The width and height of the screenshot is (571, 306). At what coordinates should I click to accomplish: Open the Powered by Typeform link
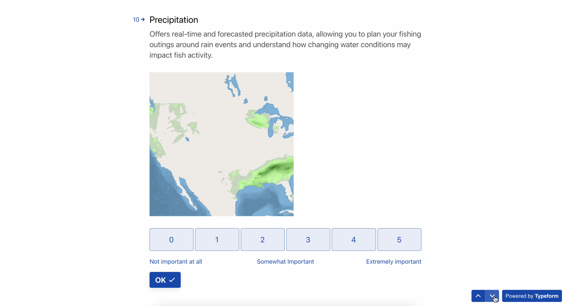pyautogui.click(x=532, y=296)
